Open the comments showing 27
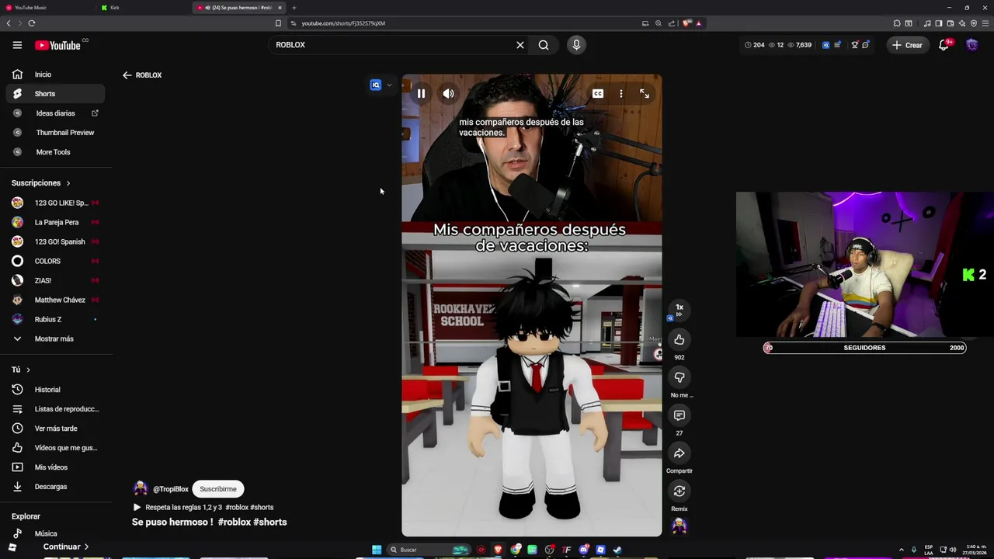Viewport: 994px width, 559px height. coord(679,415)
